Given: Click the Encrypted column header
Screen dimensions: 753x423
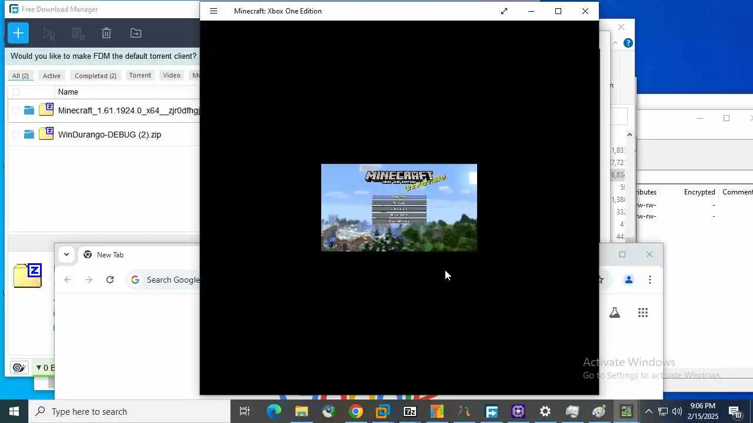Looking at the screenshot, I should pos(699,192).
